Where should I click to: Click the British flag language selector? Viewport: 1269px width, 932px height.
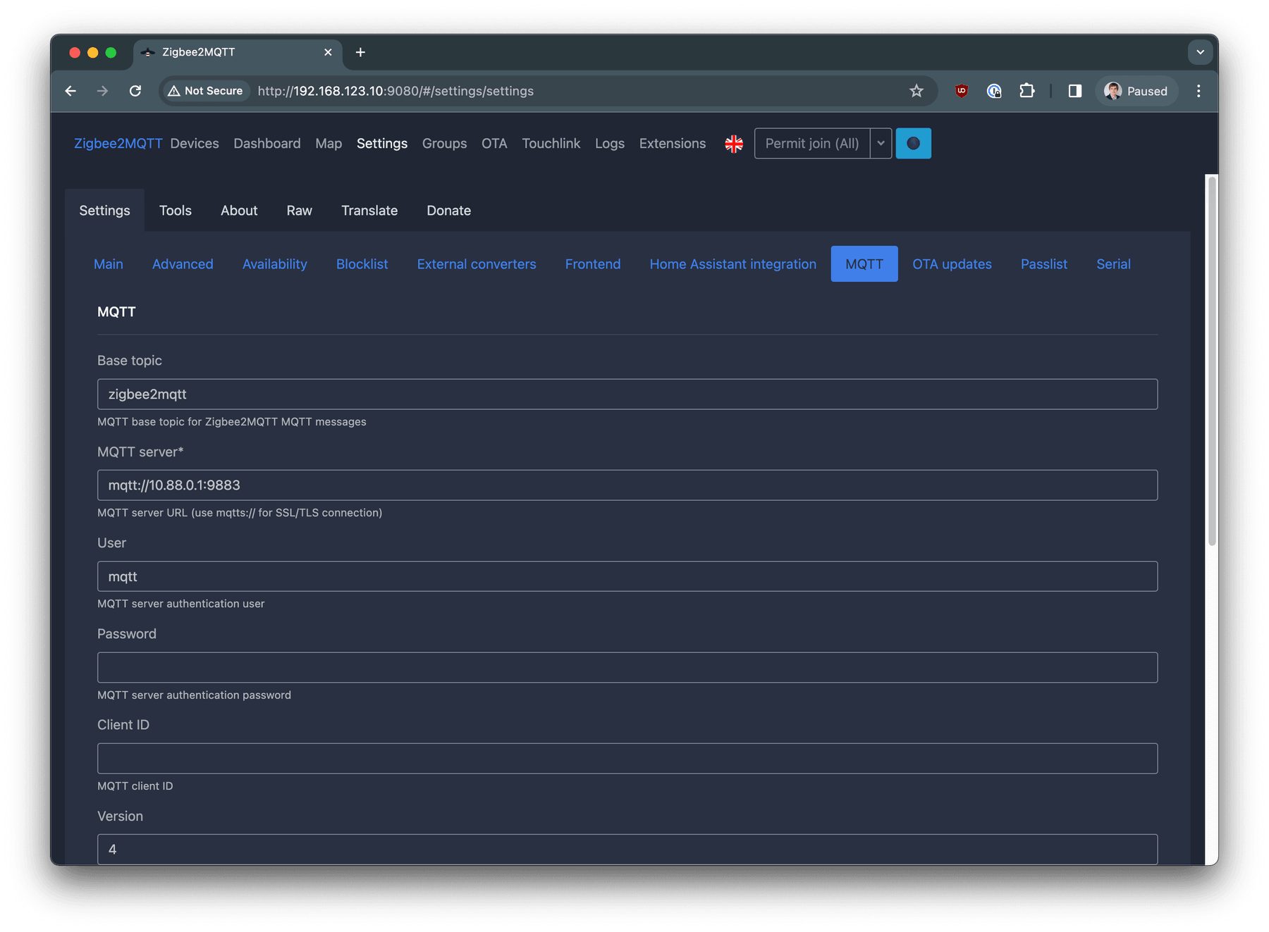[x=734, y=143]
